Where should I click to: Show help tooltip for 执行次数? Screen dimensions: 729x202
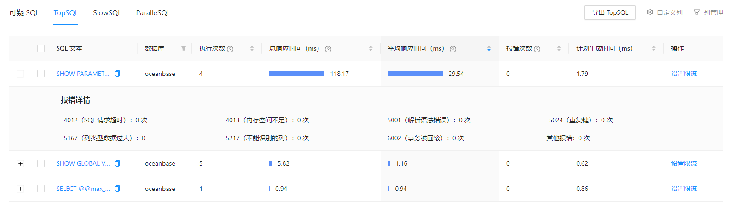(230, 49)
